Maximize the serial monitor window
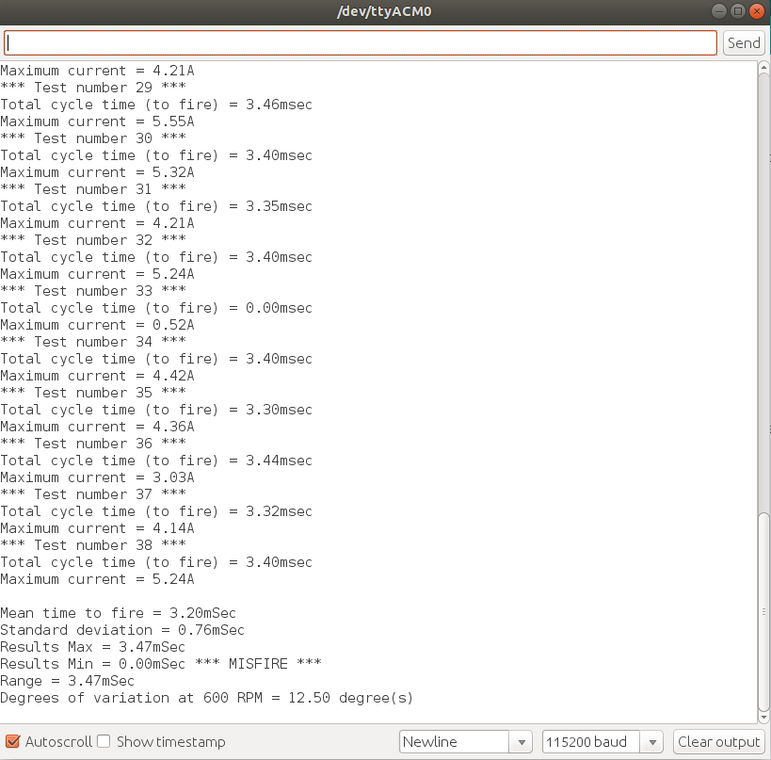Screen dimensions: 771x760 tap(737, 11)
